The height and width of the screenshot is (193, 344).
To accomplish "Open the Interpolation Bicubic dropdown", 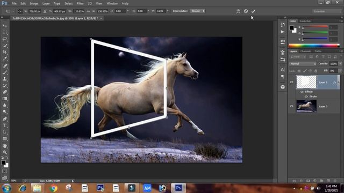I will tap(198, 11).
